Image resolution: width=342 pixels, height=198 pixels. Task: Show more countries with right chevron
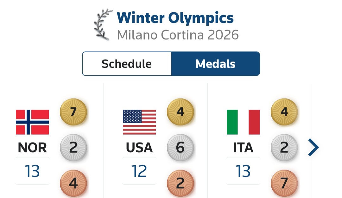tap(313, 148)
